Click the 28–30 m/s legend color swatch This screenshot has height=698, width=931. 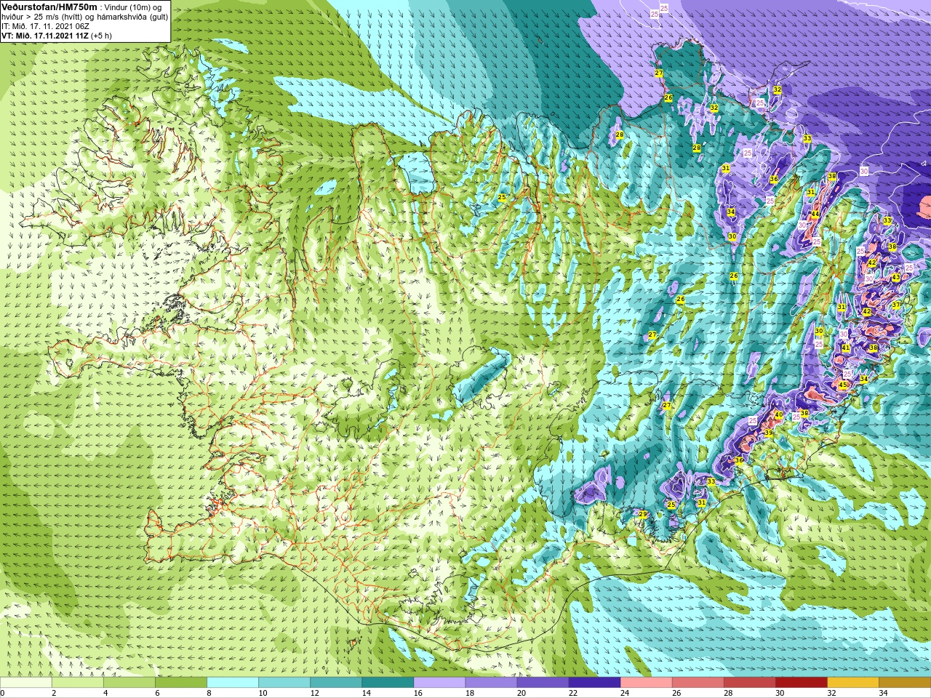[749, 683]
